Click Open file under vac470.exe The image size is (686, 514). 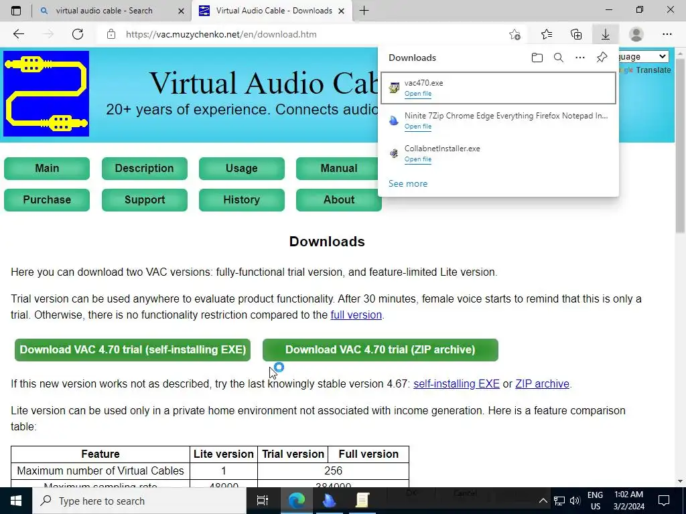pos(418,94)
